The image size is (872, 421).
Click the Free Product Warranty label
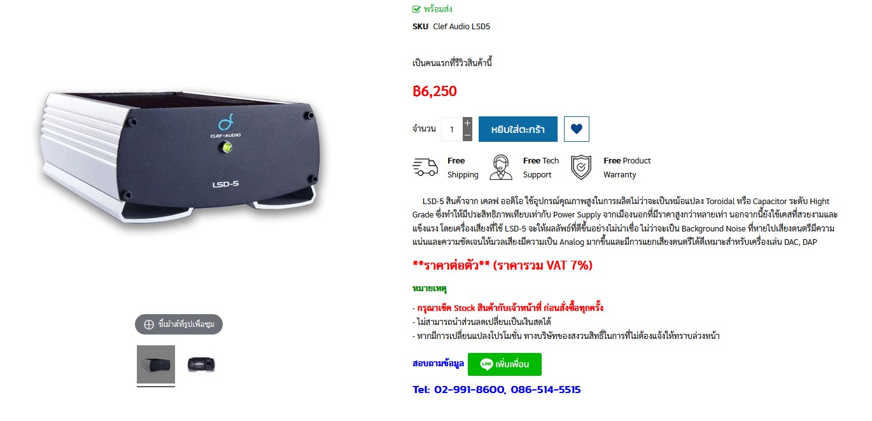point(627,167)
